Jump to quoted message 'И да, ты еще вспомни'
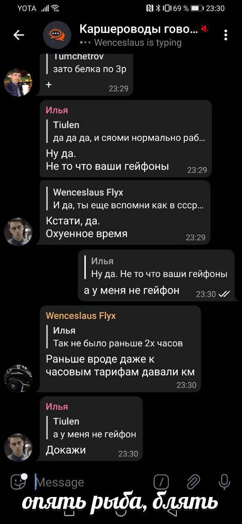 pyautogui.click(x=128, y=199)
